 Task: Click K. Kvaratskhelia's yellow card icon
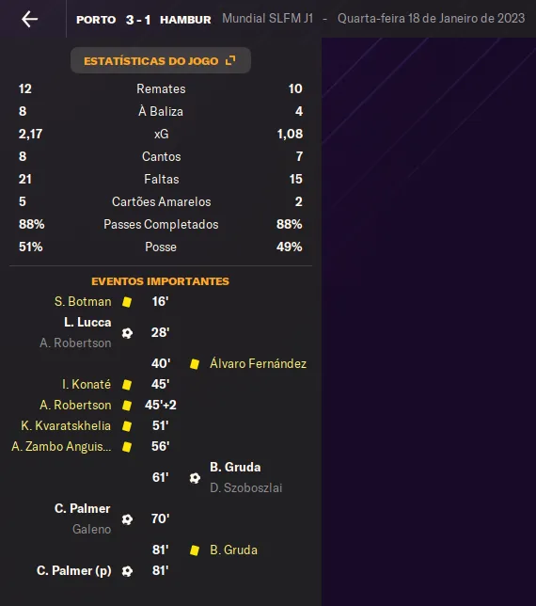(127, 426)
